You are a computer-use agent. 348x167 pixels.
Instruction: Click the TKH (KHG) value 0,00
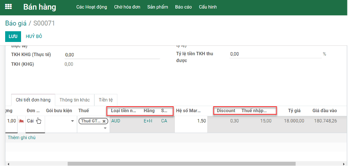pyautogui.click(x=69, y=64)
